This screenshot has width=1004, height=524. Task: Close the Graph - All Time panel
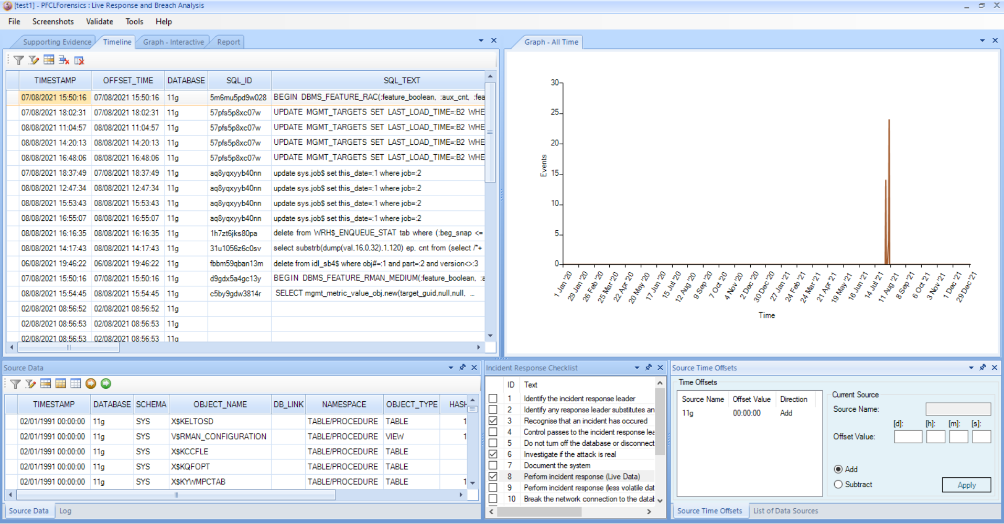(x=995, y=40)
